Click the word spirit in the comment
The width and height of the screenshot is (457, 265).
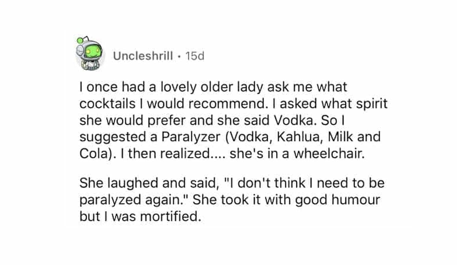tap(371, 104)
